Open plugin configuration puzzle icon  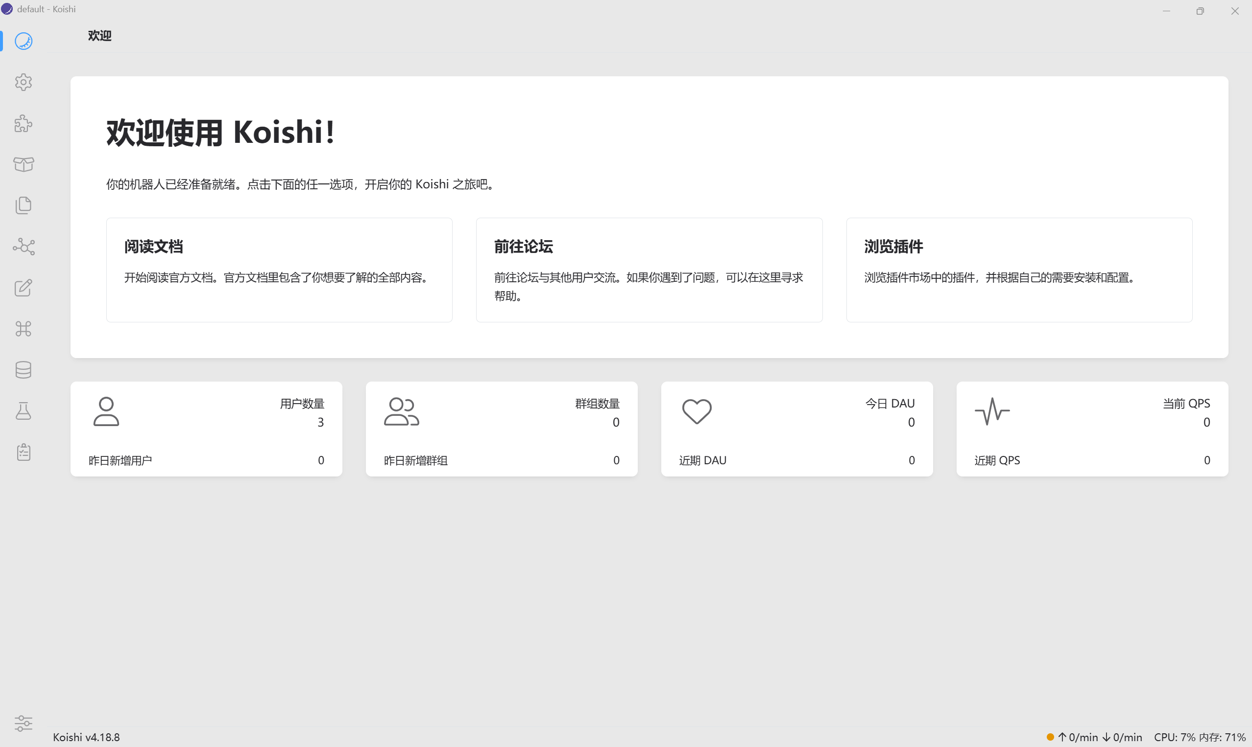[24, 123]
